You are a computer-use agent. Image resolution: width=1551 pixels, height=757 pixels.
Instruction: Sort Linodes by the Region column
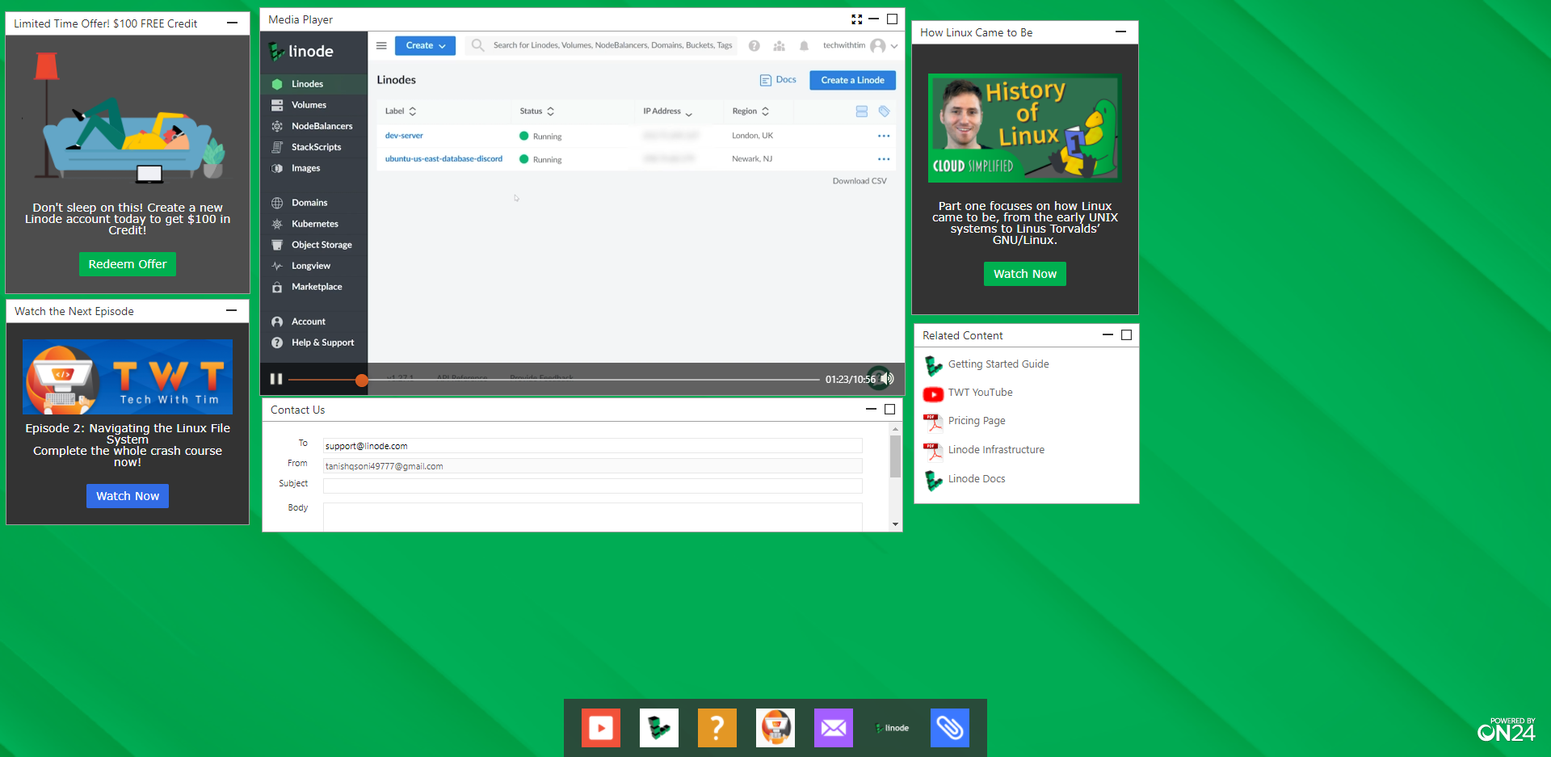click(750, 111)
